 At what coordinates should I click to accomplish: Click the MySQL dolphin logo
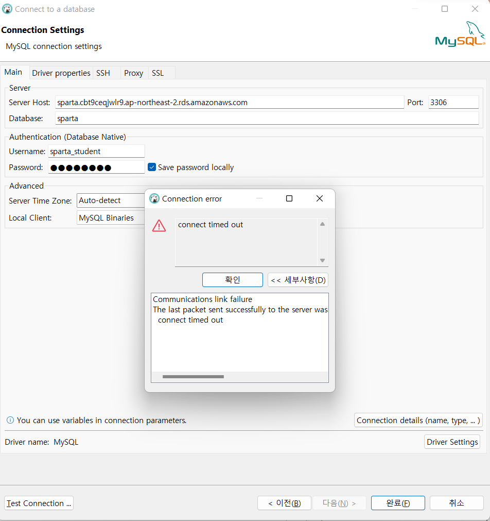(x=460, y=34)
